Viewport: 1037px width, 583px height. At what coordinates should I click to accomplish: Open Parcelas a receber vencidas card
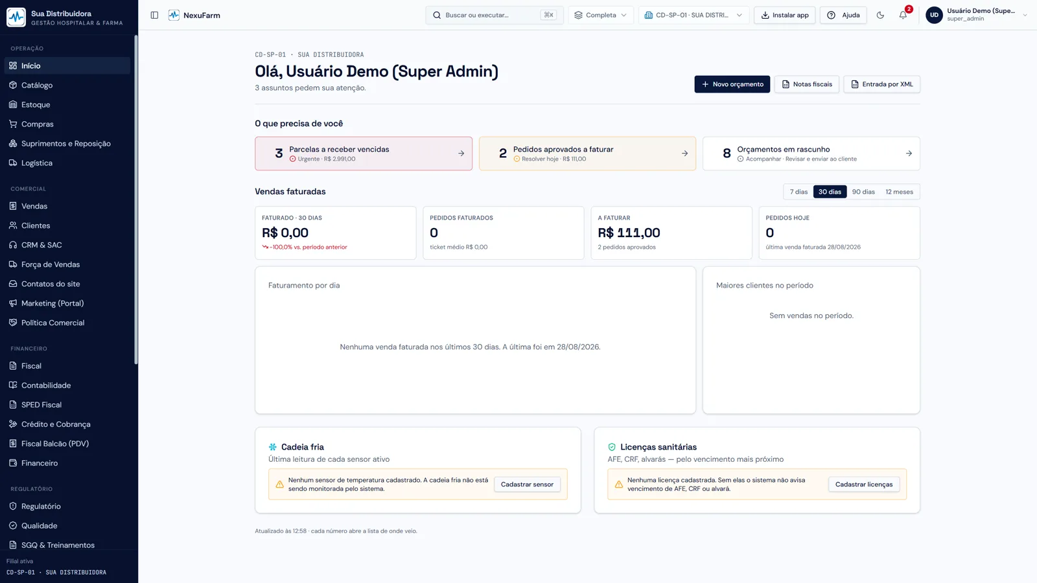[x=364, y=154]
